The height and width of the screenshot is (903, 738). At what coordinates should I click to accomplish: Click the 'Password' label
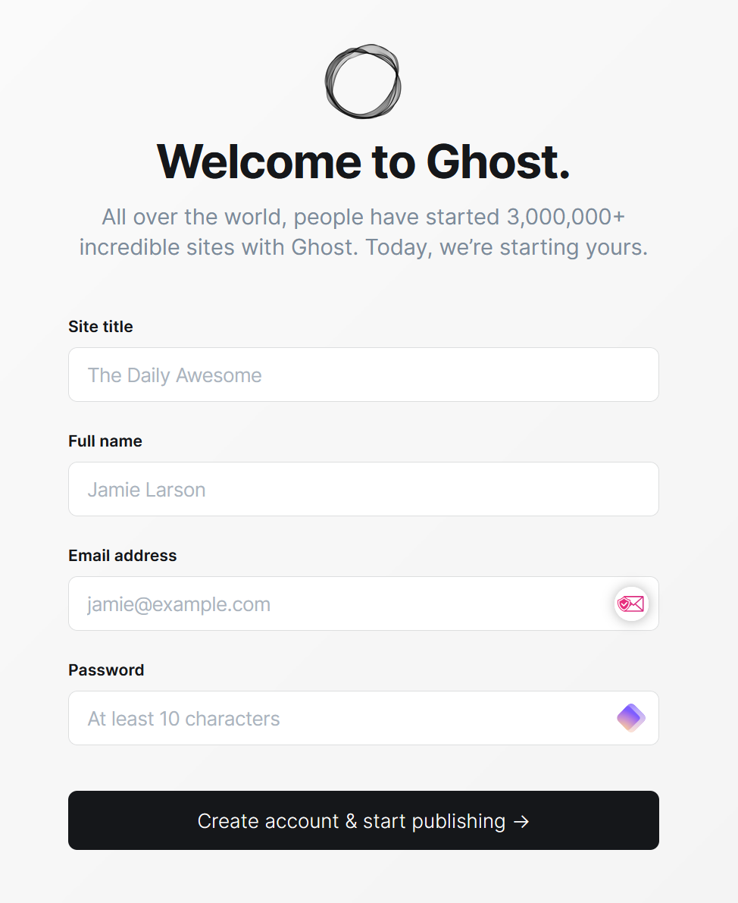point(106,670)
